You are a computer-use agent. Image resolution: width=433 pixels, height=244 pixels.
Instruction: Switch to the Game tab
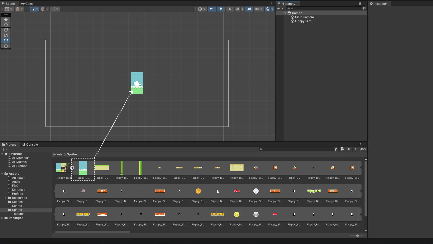[27, 4]
